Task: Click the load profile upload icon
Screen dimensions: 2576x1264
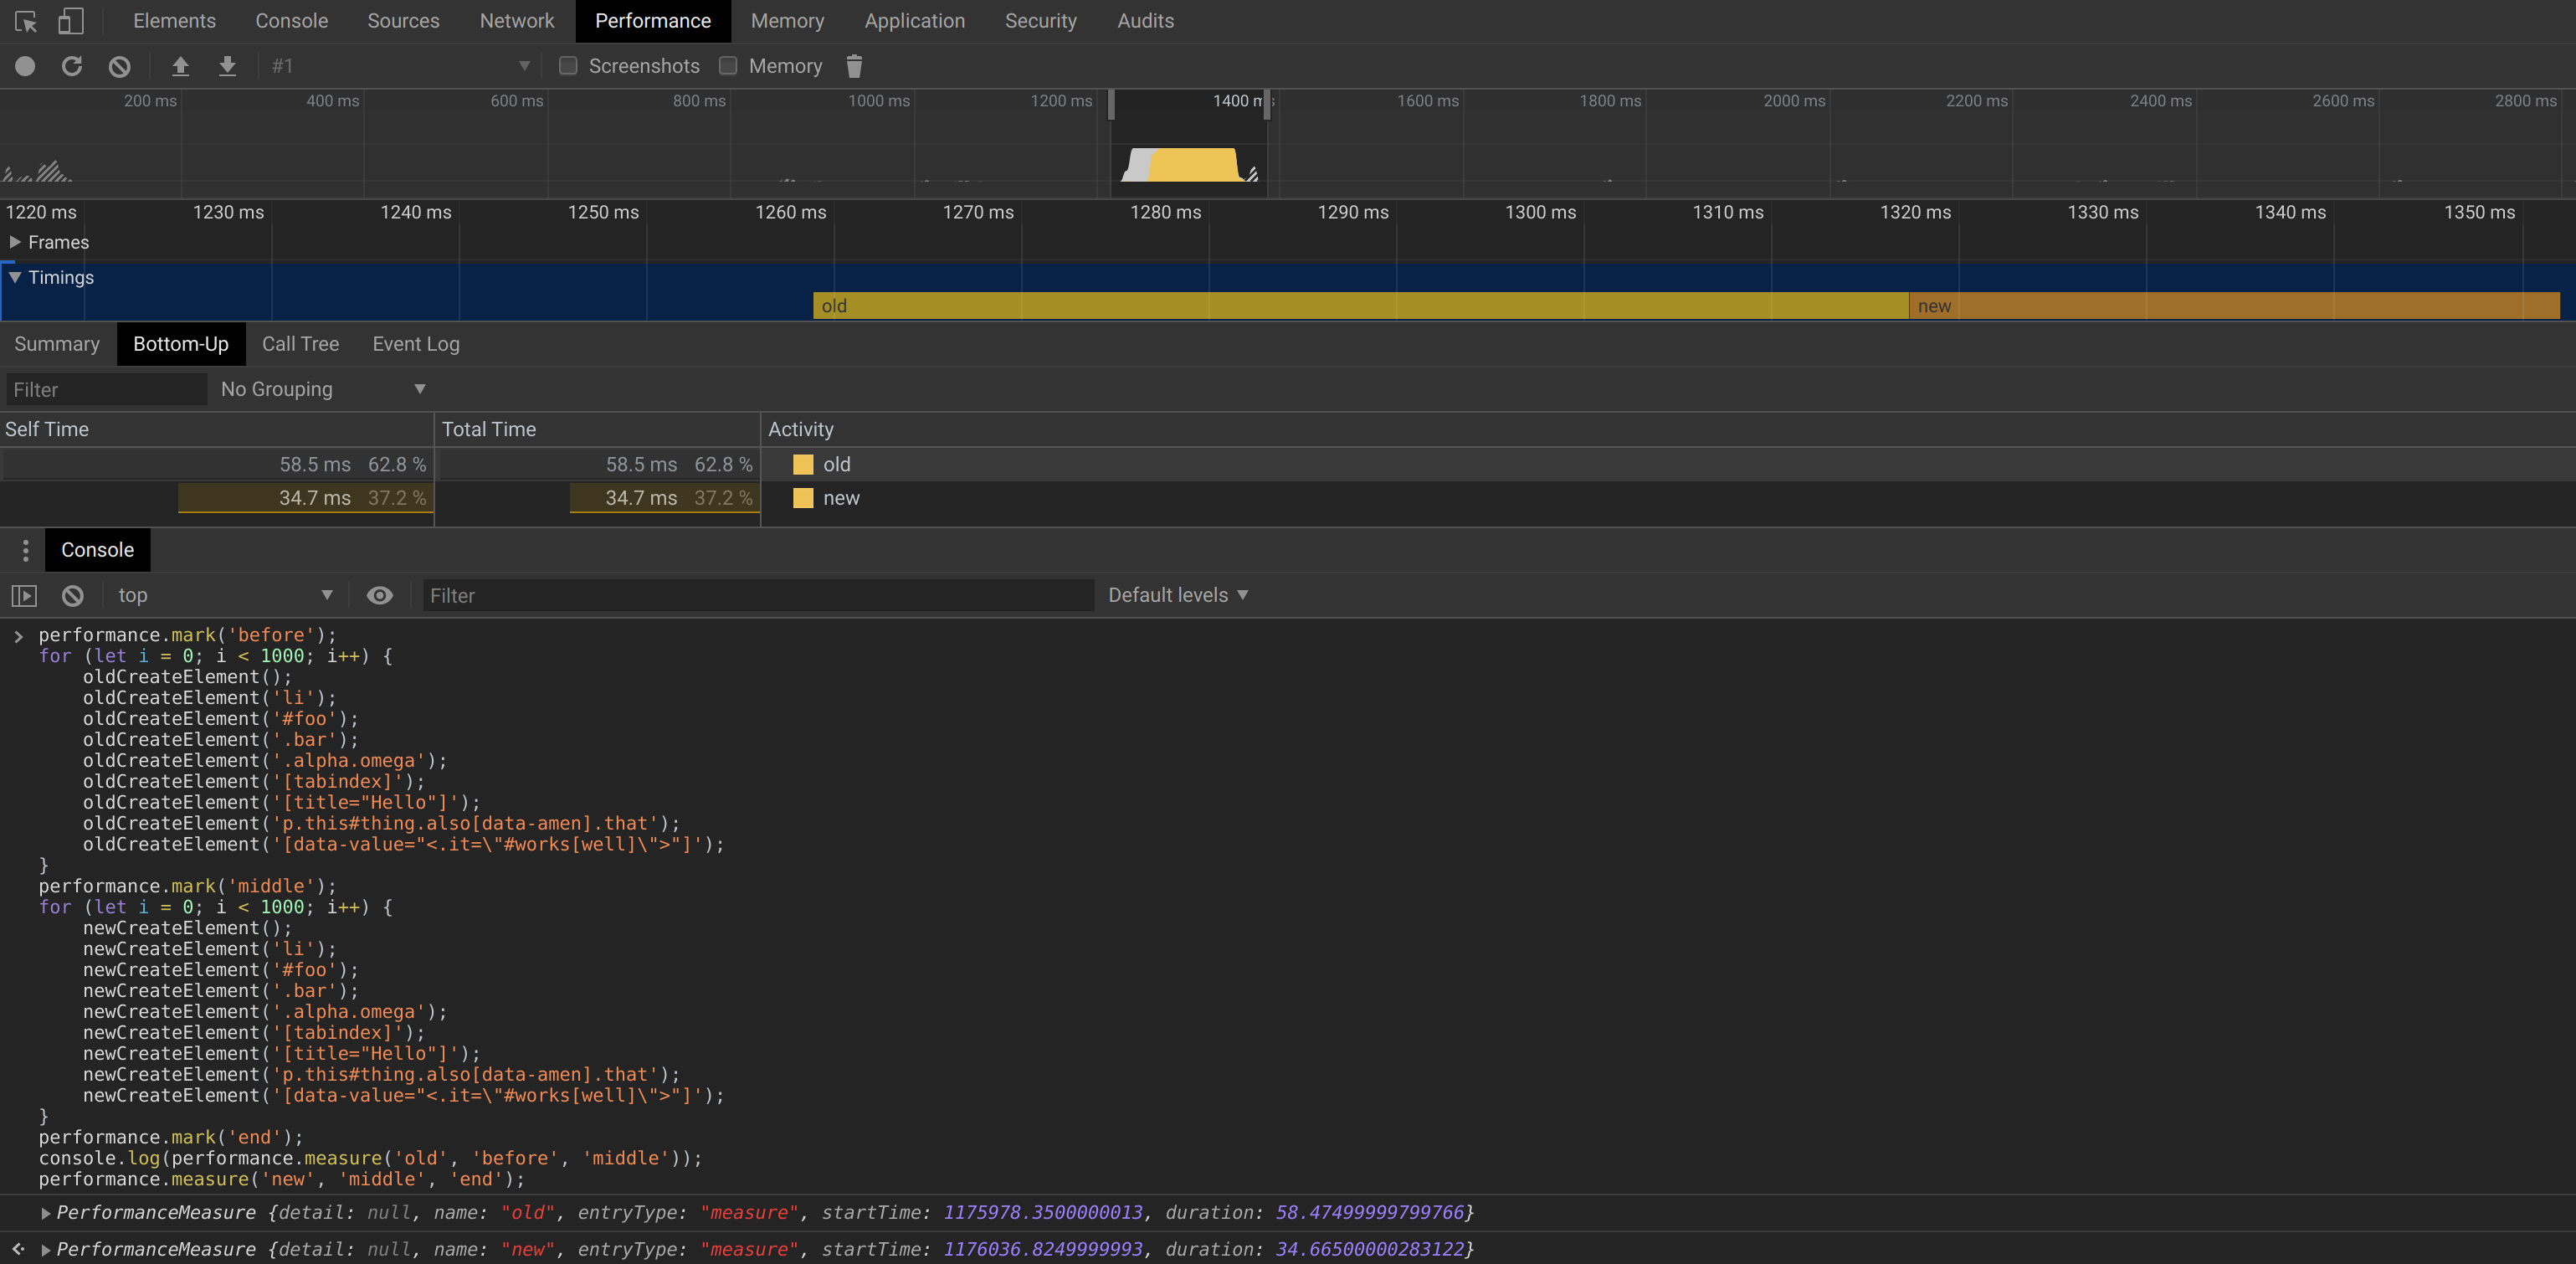Action: coord(180,66)
